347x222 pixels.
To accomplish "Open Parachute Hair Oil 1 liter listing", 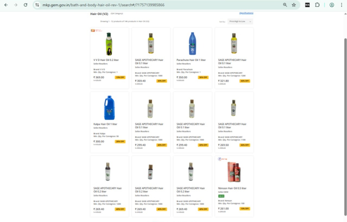I will click(191, 60).
